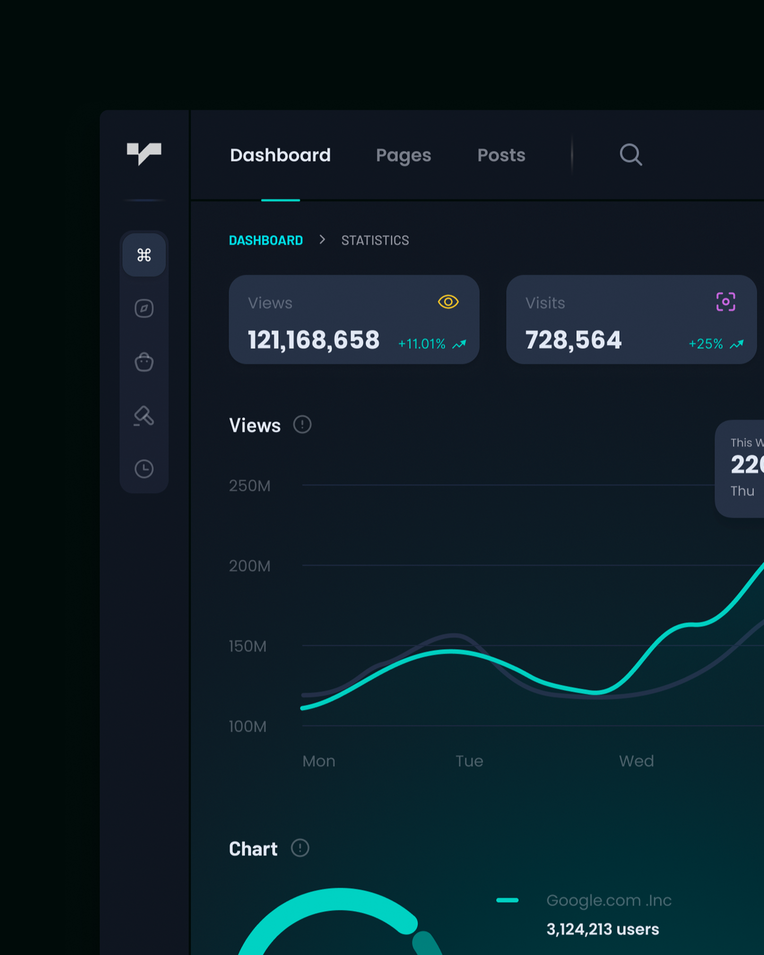Click the Google.com .Inc legend color dash
Screen dimensions: 764x955
coord(507,900)
